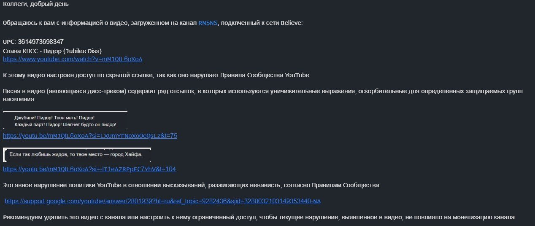
Task: Click the sentence starting 'Обращаюсь к вам'
Action: click(153, 23)
